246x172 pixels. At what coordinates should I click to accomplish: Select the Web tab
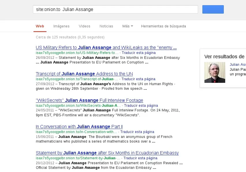click(40, 26)
